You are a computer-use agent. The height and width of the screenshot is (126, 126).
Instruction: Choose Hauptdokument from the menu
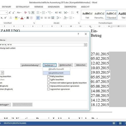point(56,73)
